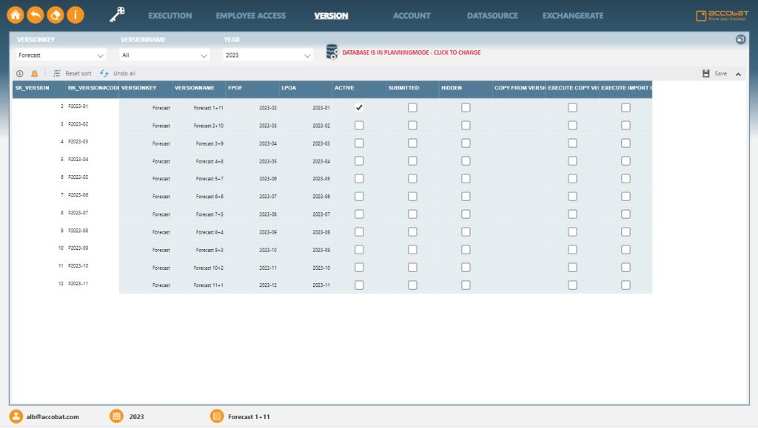The height and width of the screenshot is (428, 758).
Task: Open the Year dropdown set to 2023
Action: tap(266, 55)
